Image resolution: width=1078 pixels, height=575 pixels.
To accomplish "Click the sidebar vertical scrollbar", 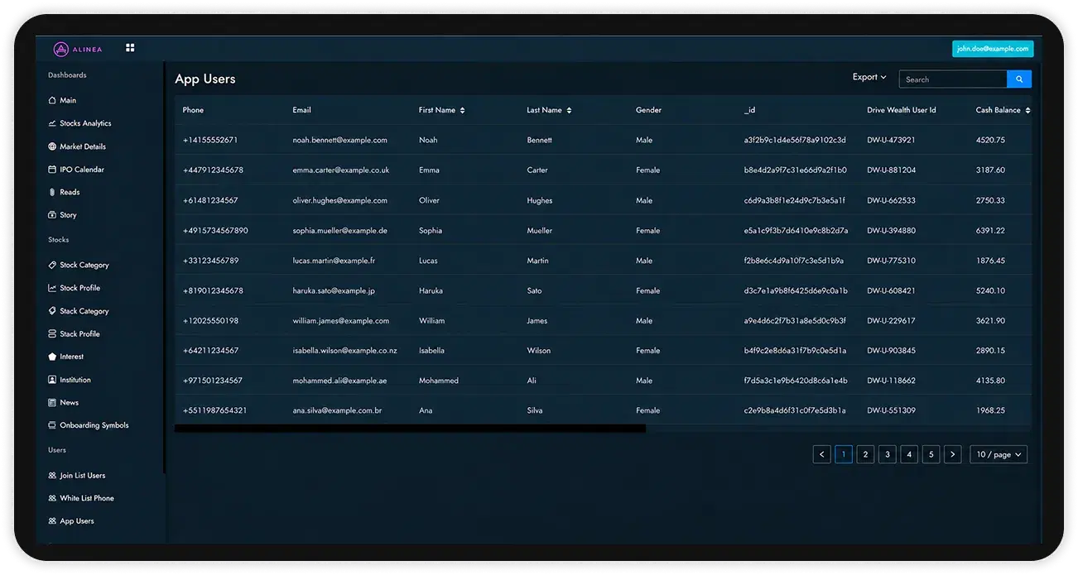I will pos(165,269).
